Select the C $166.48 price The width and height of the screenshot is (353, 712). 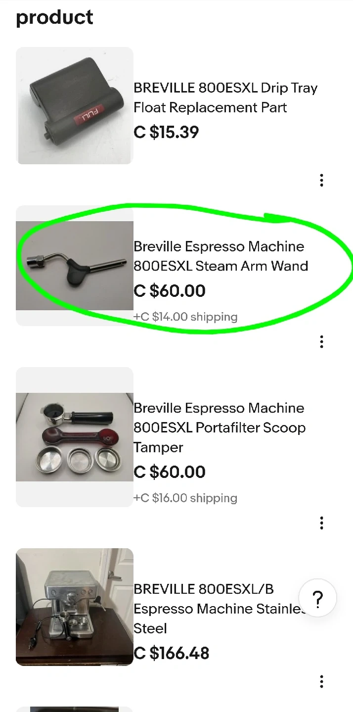(172, 653)
